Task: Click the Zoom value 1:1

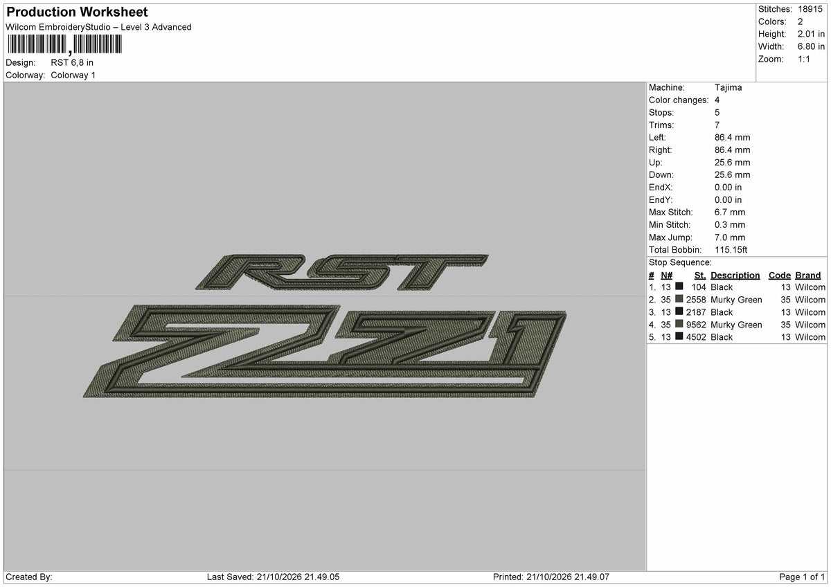Action: coord(805,59)
